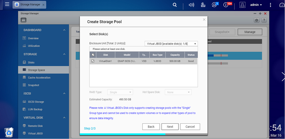Open background tasks stack icon

[203, 5]
